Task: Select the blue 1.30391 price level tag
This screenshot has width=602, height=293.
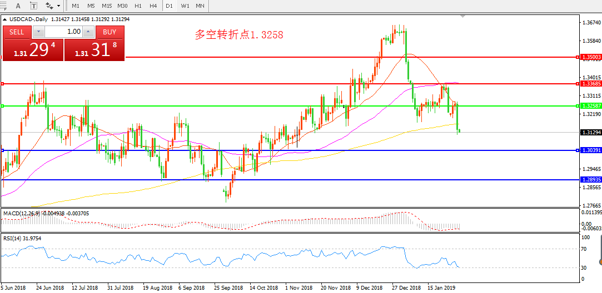Action: coord(590,150)
